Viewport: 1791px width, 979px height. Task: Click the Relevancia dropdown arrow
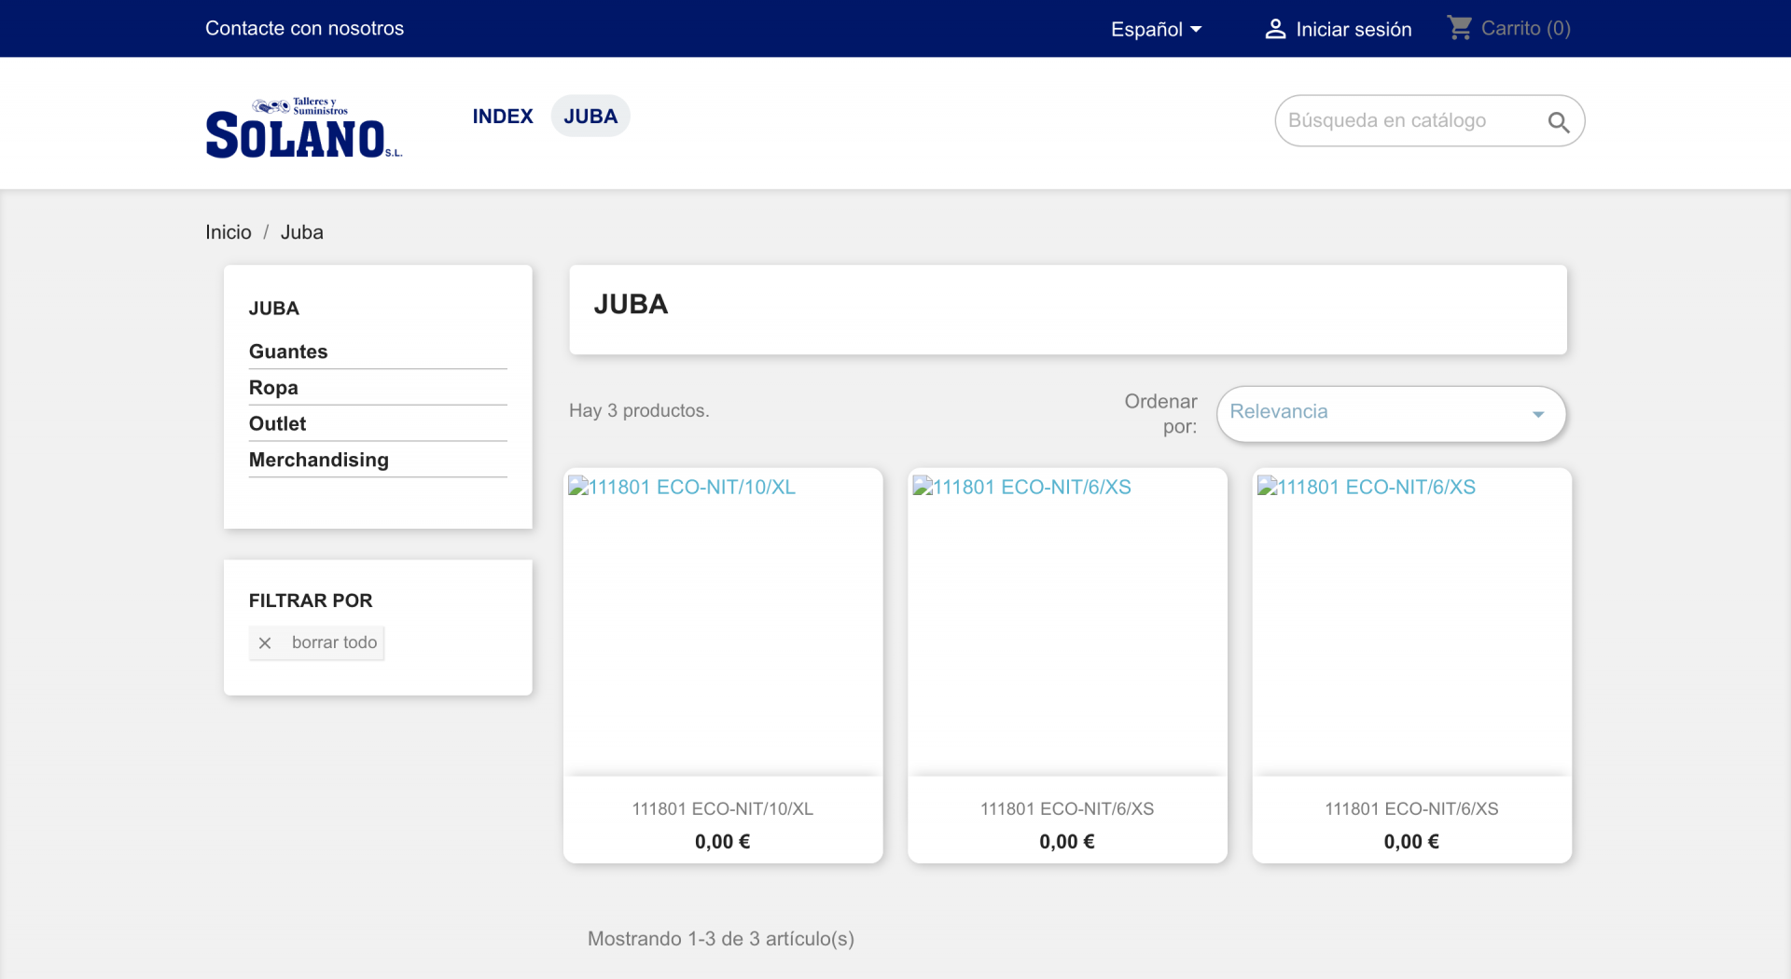[1538, 414]
